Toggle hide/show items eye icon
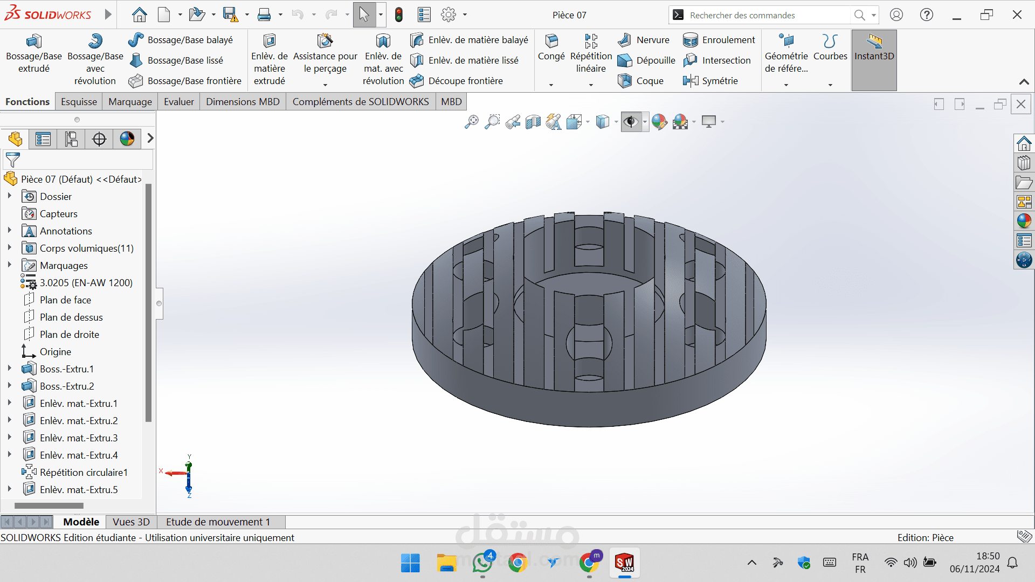The width and height of the screenshot is (1035, 582). click(630, 122)
